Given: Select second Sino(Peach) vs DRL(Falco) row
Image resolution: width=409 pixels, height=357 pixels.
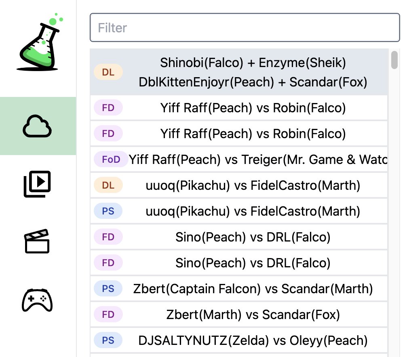Looking at the screenshot, I should (x=239, y=262).
